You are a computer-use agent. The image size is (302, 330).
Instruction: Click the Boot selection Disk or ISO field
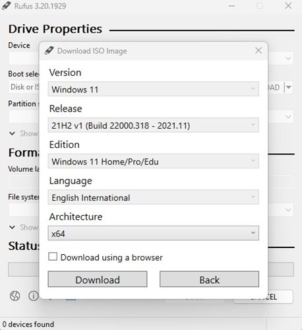24,87
